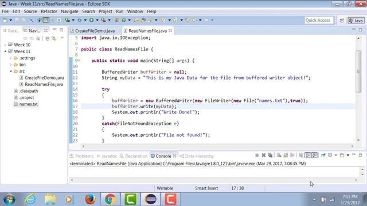The width and height of the screenshot is (367, 206).
Task: Toggle Mark Occurrences highlighted toolbar button
Action: point(46,21)
